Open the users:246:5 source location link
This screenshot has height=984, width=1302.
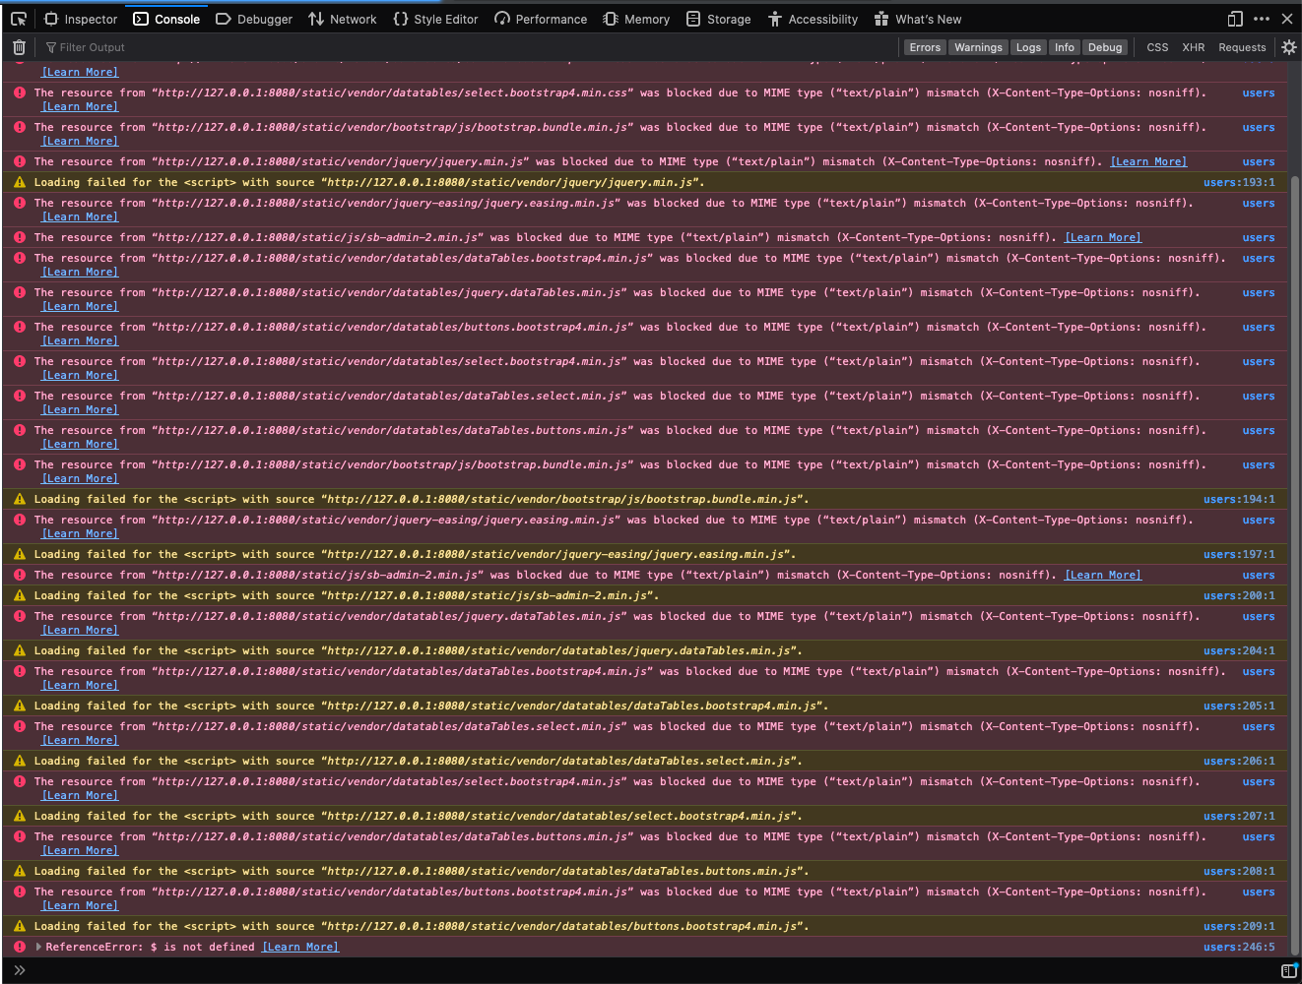pyautogui.click(x=1238, y=946)
